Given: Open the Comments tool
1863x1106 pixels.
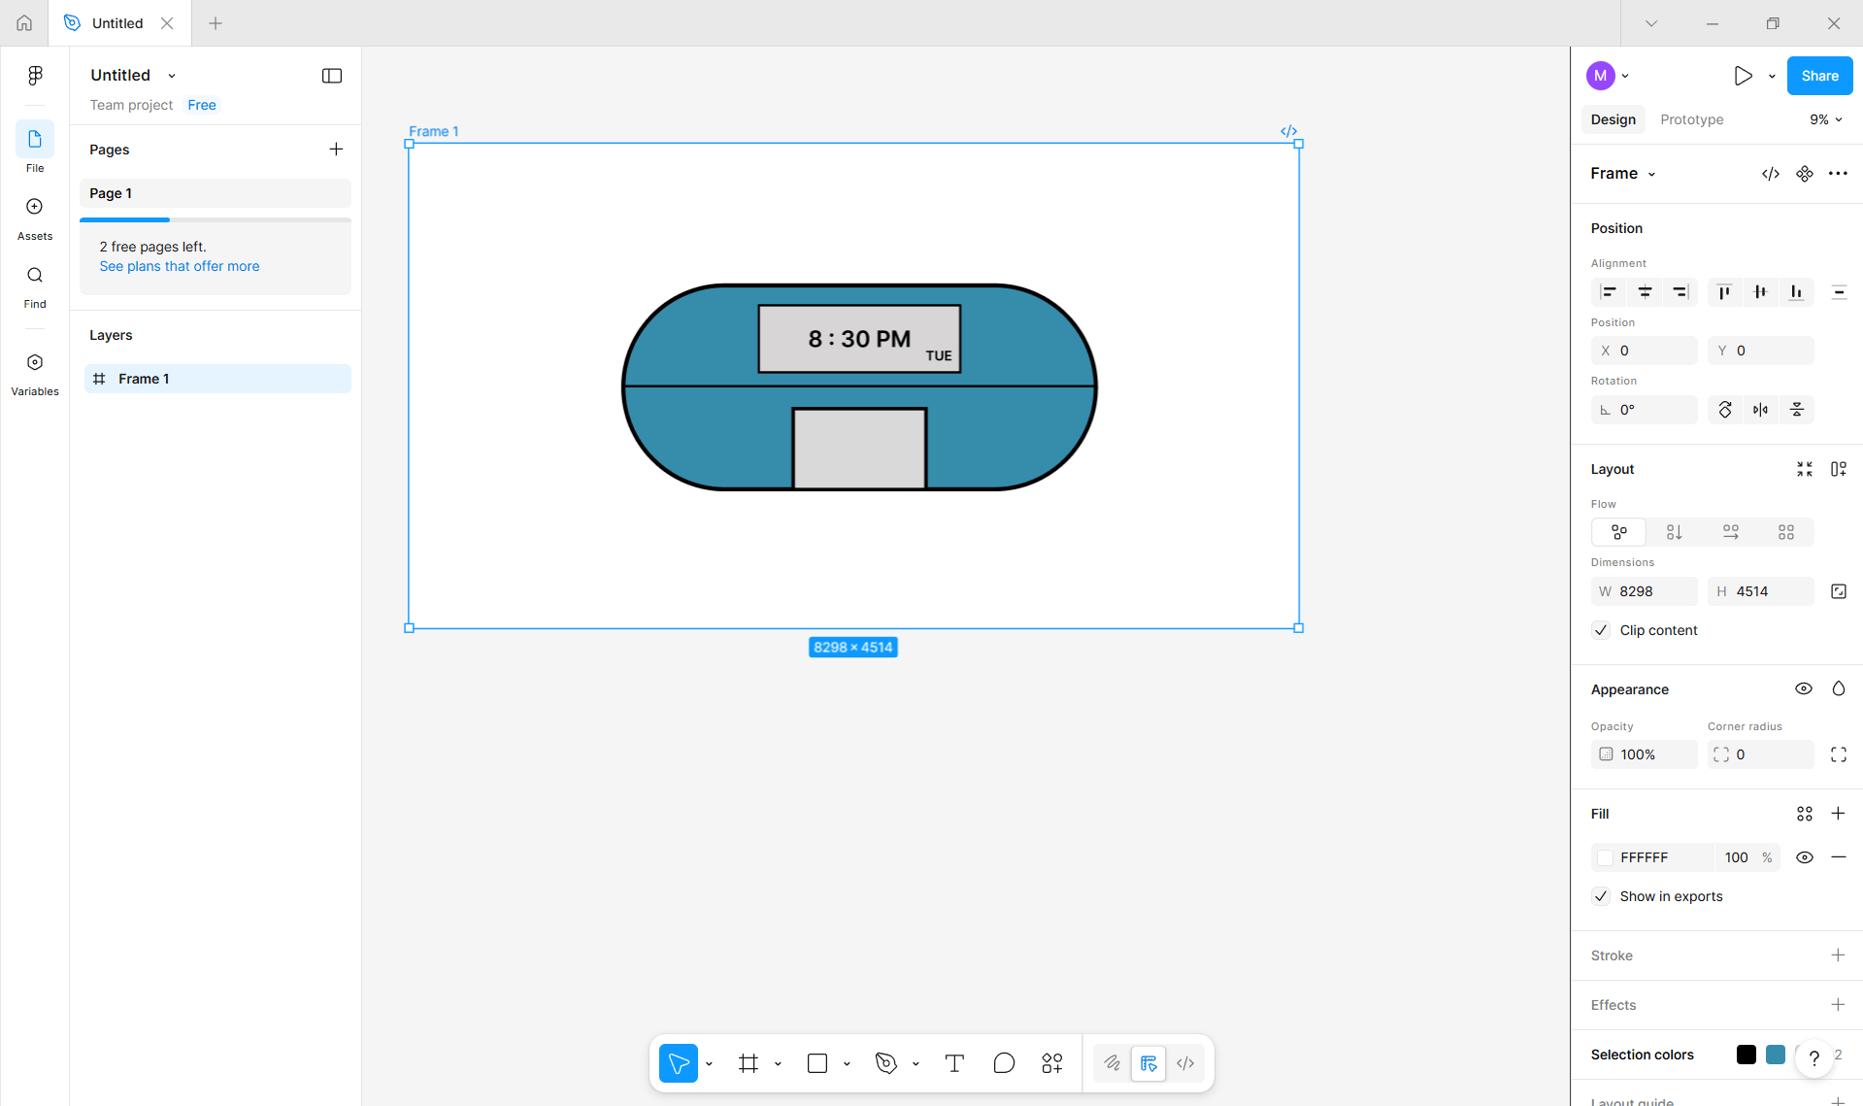Looking at the screenshot, I should 1004,1063.
